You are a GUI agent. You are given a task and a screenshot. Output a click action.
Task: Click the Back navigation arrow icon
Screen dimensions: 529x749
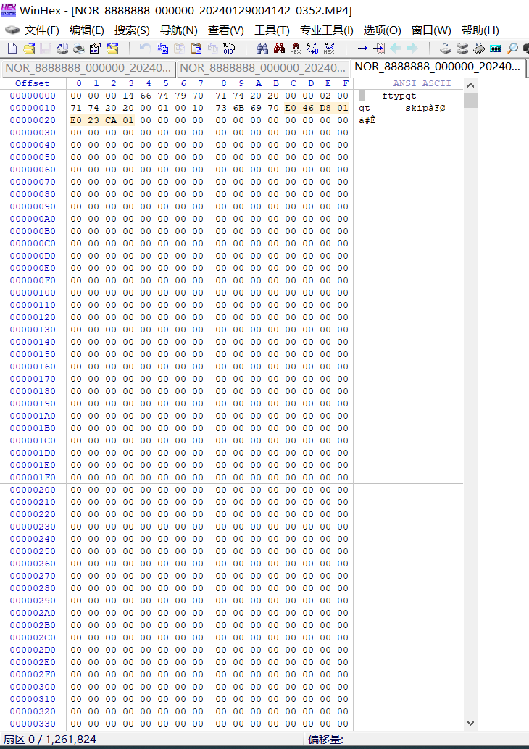[x=396, y=49]
